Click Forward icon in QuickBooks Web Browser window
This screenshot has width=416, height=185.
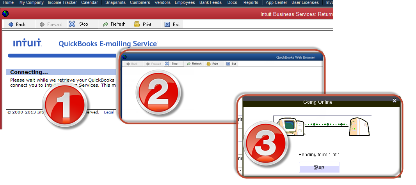(148, 64)
